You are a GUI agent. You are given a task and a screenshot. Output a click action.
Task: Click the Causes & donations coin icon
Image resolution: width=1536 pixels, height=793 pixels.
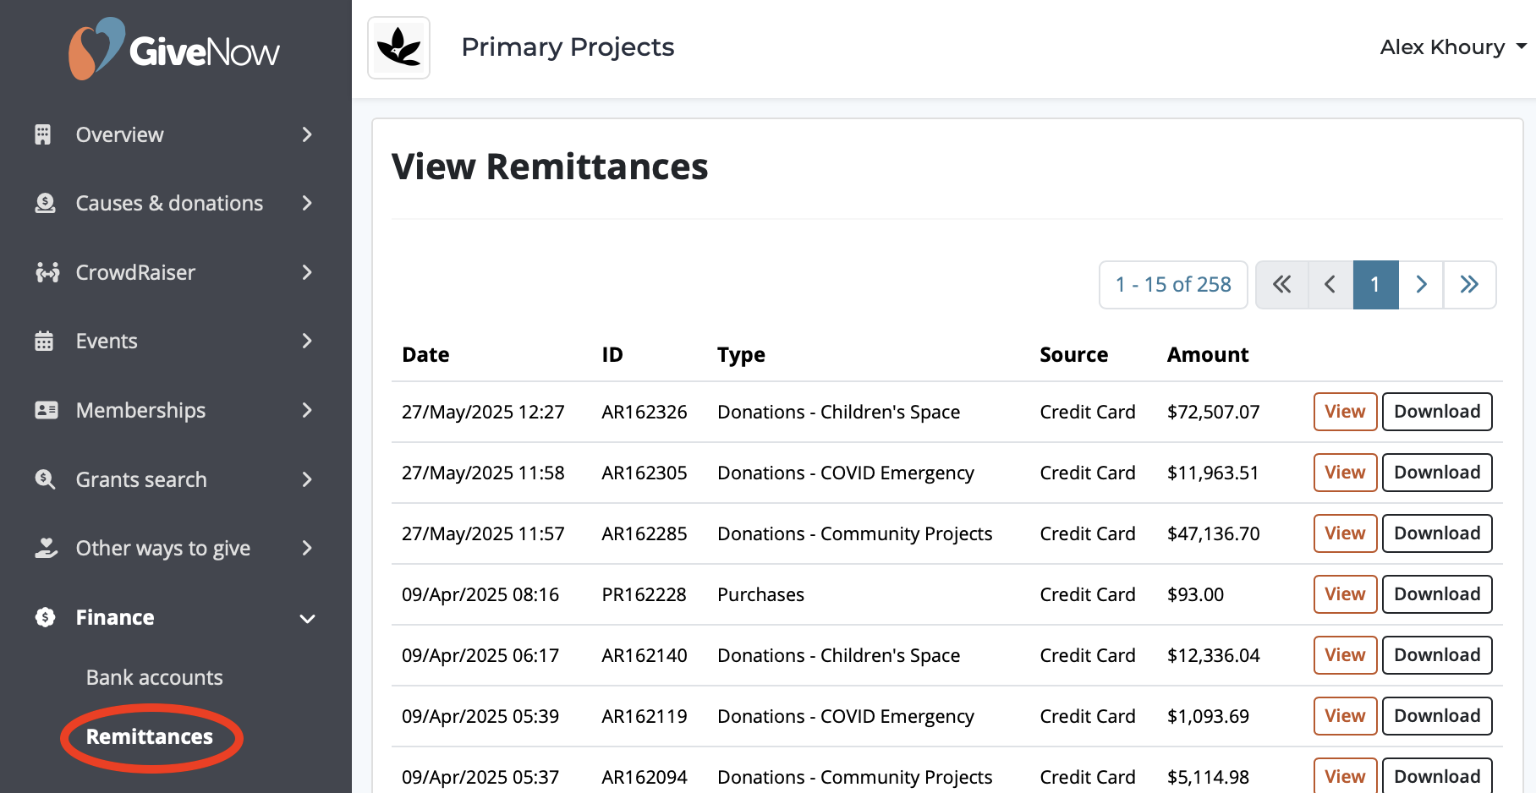pyautogui.click(x=45, y=203)
